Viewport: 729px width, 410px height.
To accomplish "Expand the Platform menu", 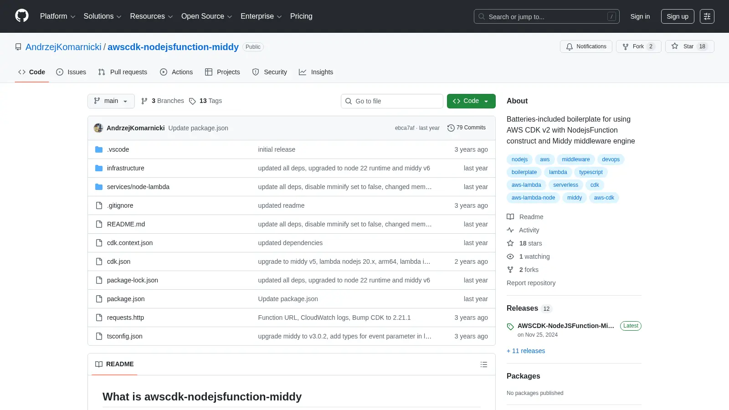I will (x=57, y=16).
